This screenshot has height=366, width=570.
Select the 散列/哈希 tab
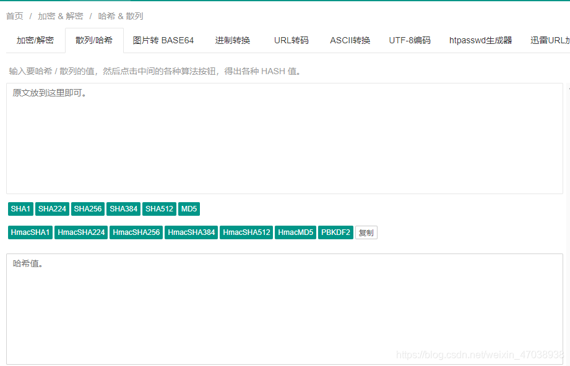tap(94, 40)
